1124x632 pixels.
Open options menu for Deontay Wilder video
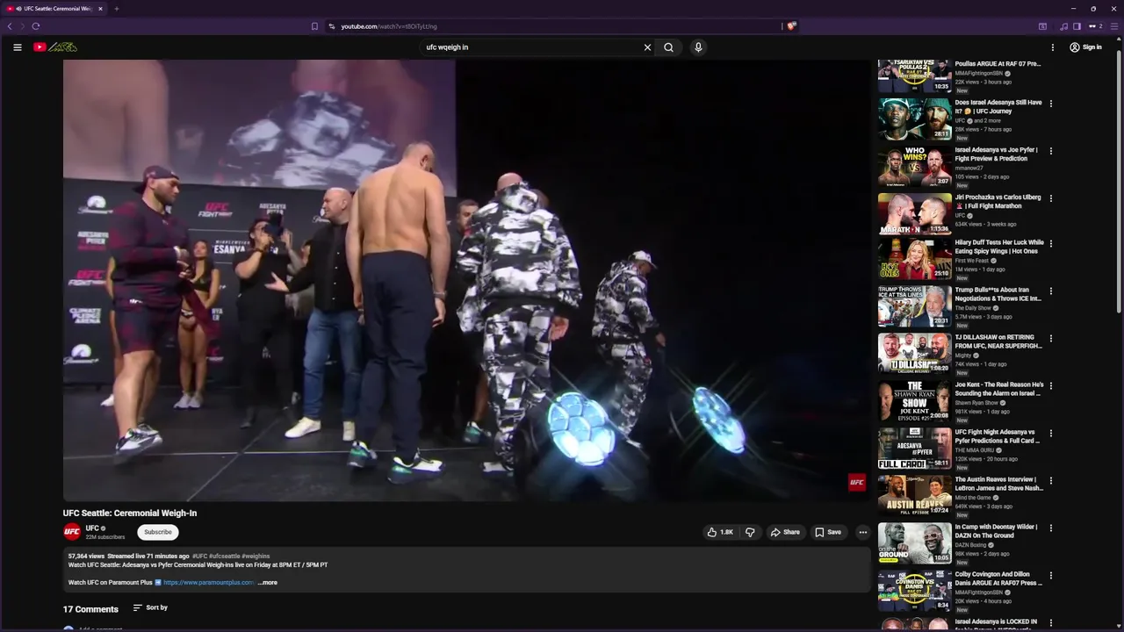pos(1051,528)
